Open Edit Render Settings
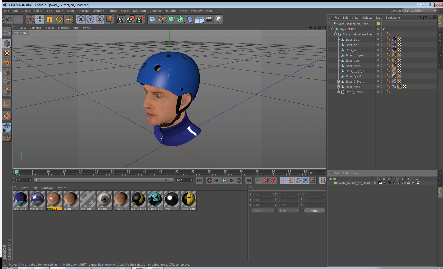The image size is (443, 269). click(140, 19)
